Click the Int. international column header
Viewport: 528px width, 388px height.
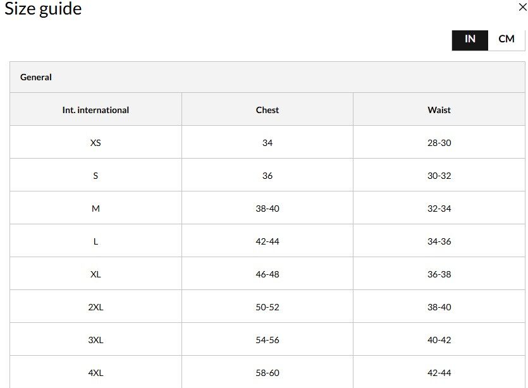pos(95,110)
